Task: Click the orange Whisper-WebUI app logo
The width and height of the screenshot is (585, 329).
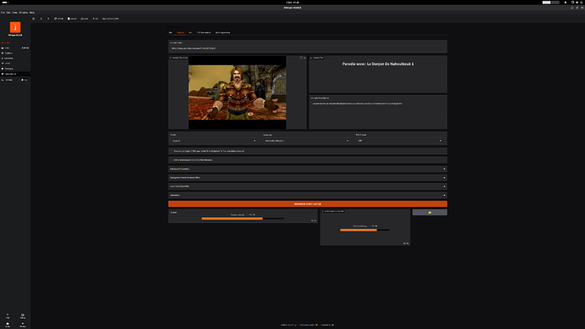Action: pos(15,27)
